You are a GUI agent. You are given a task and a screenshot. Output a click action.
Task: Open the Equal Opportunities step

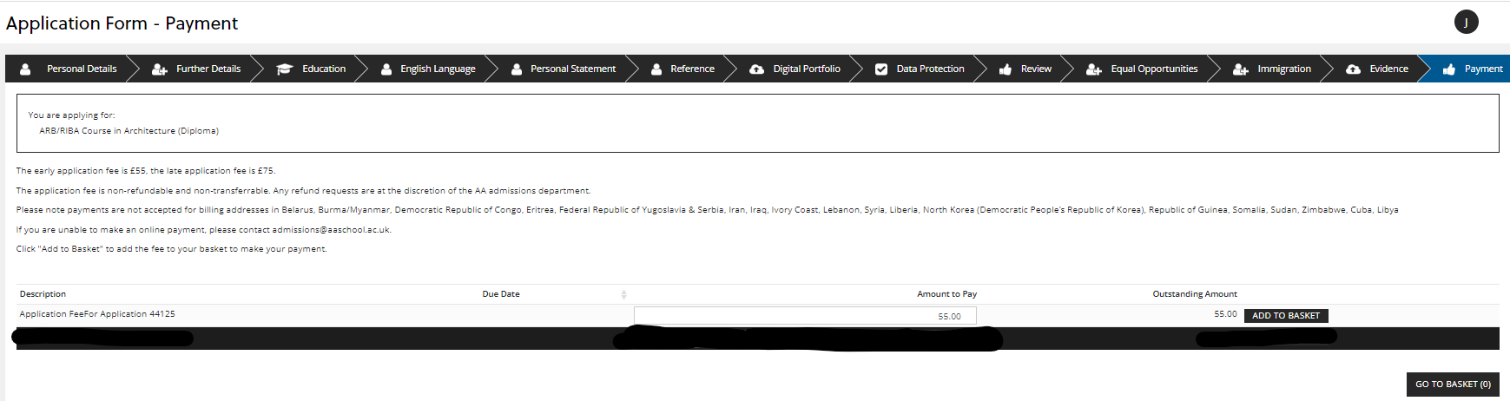click(x=1153, y=69)
